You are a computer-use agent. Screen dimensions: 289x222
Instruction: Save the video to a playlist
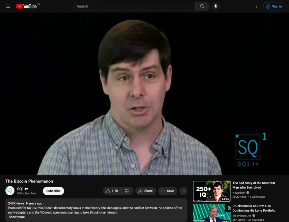(x=167, y=191)
